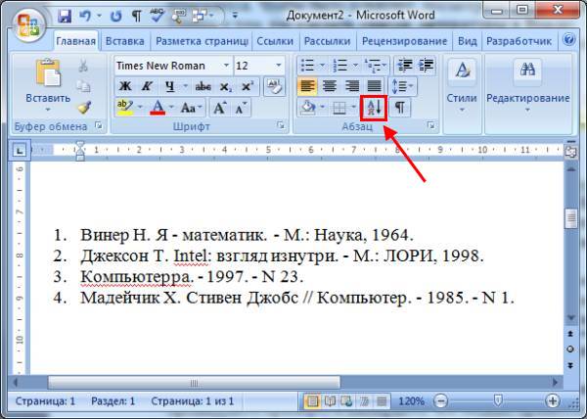Click the Cut scissors icon
This screenshot has height=419, width=587.
tap(83, 66)
